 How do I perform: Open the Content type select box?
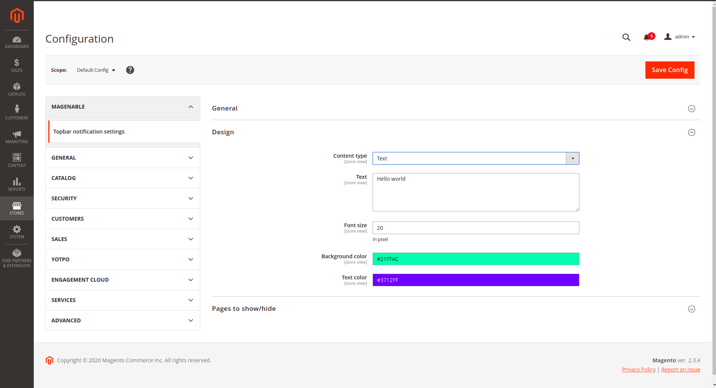click(476, 159)
